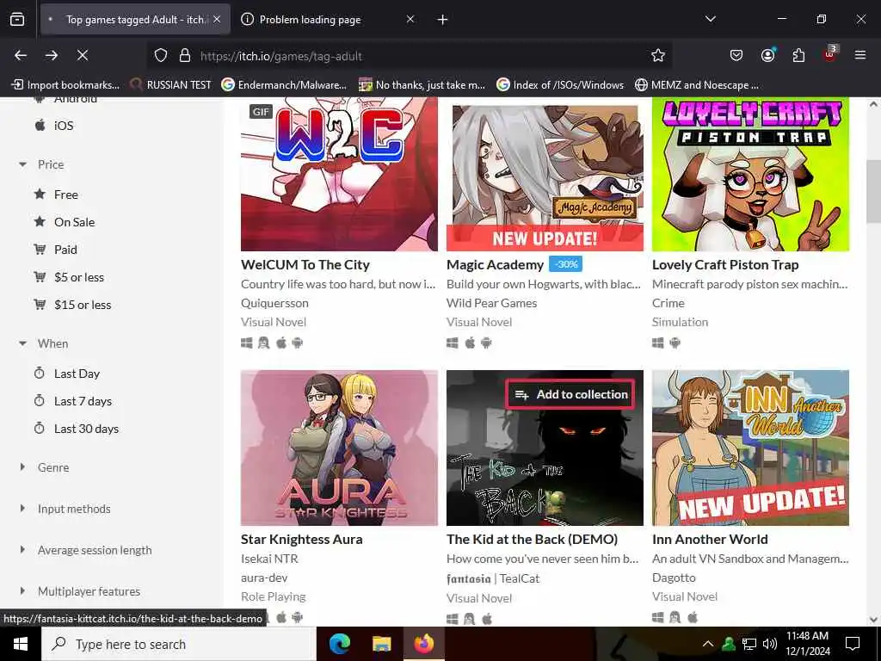This screenshot has width=881, height=661.
Task: Open Star Knightess Aura thumbnail
Action: point(339,448)
